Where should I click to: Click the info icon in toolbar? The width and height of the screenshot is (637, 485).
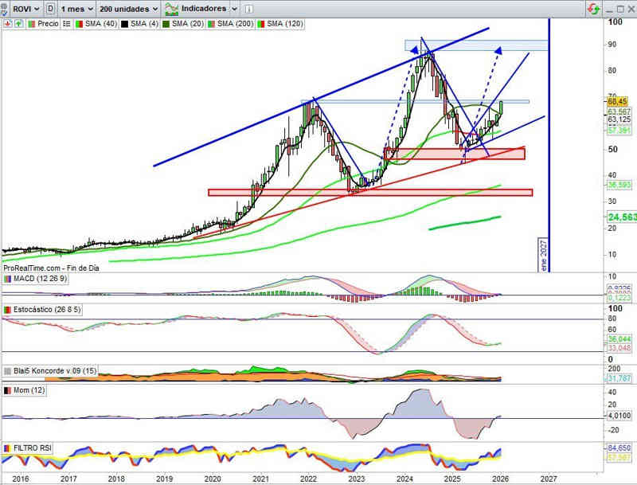tap(248, 9)
